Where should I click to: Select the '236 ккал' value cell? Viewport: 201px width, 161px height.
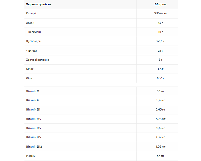coord(160,14)
